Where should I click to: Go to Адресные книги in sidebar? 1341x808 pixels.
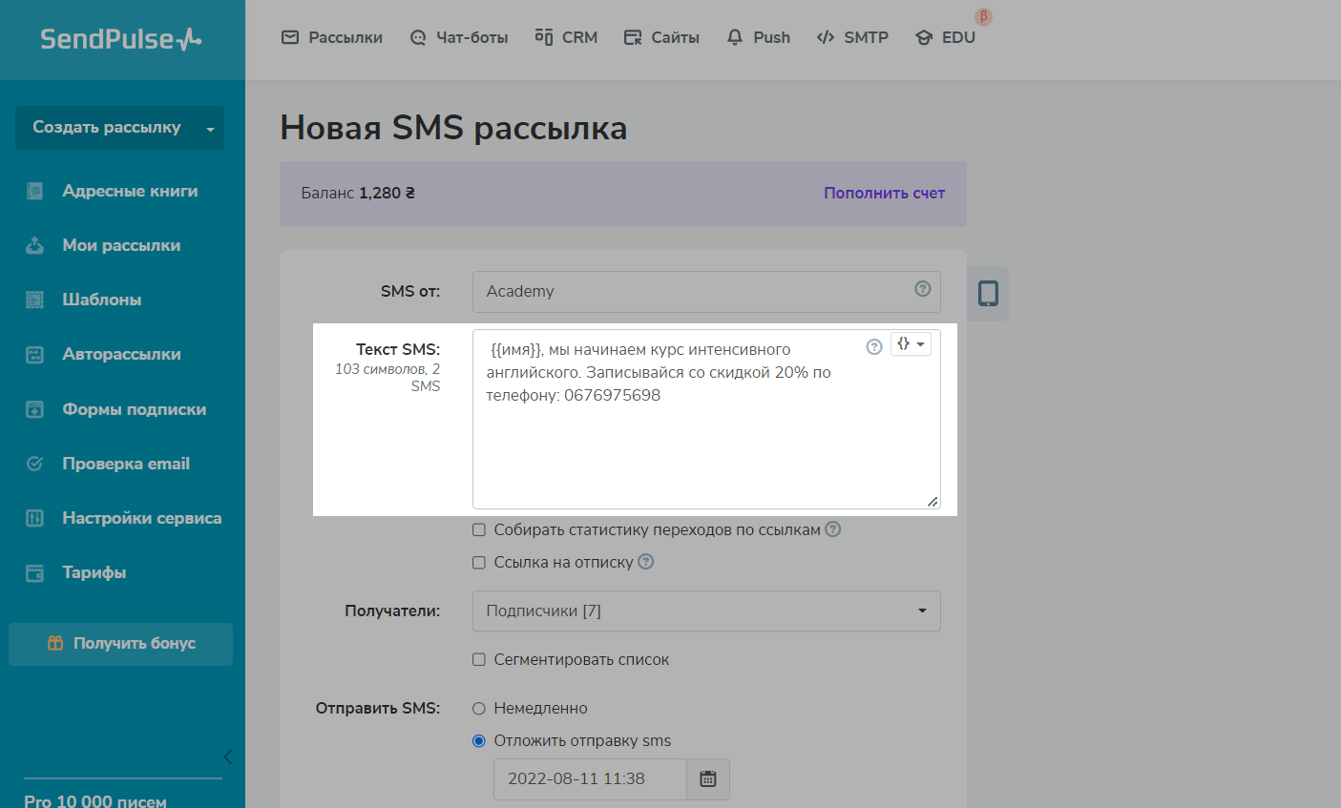[x=130, y=191]
